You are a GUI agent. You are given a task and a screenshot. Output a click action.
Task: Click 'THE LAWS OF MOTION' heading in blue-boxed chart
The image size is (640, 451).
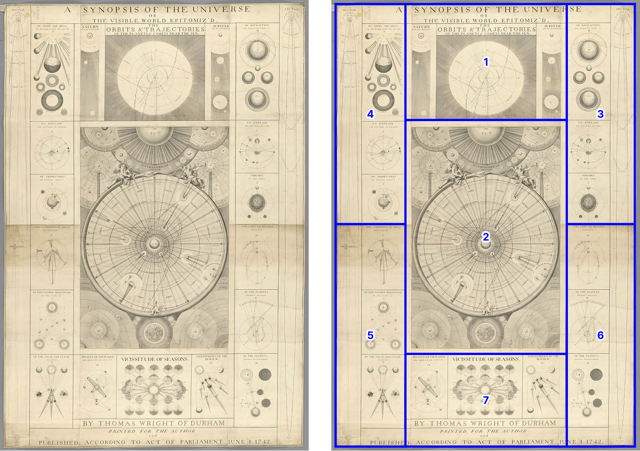(x=589, y=227)
